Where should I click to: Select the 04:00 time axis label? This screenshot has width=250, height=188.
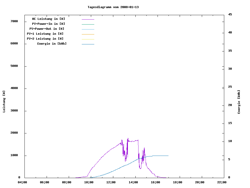[x=22, y=182]
